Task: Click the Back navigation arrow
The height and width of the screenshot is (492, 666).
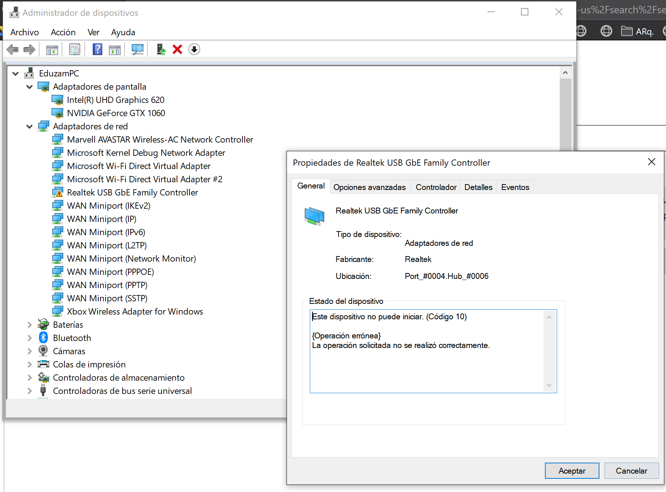Action: tap(12, 49)
